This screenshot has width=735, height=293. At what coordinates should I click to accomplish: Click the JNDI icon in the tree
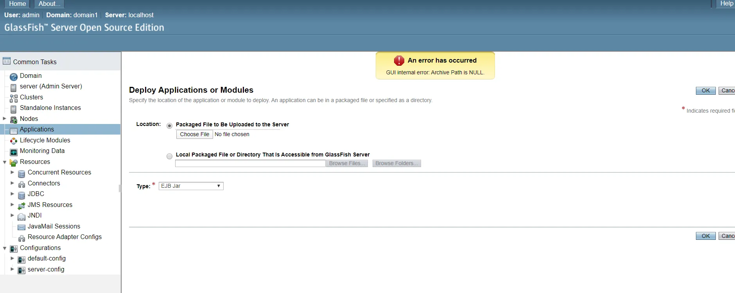(x=22, y=216)
